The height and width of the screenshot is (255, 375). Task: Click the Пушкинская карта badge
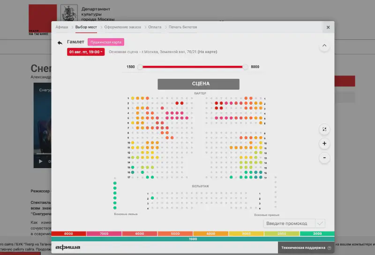[x=106, y=42]
